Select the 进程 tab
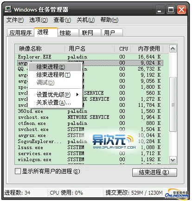The width and height of the screenshot is (192, 202). 46,32
